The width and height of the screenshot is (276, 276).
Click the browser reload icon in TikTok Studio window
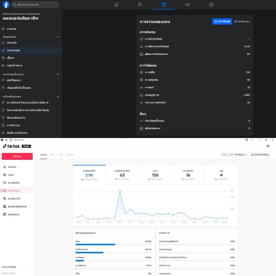[10, 140]
